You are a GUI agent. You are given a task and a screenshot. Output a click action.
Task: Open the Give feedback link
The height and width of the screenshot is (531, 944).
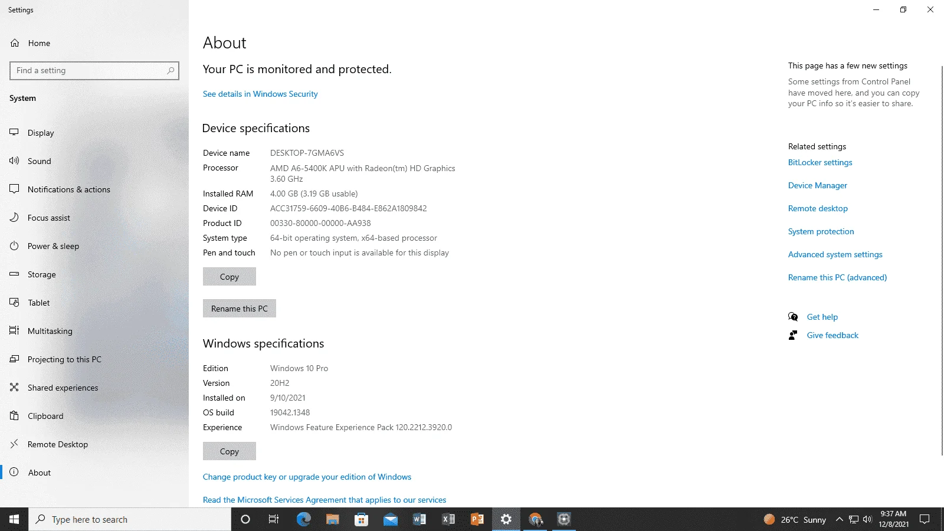832,335
